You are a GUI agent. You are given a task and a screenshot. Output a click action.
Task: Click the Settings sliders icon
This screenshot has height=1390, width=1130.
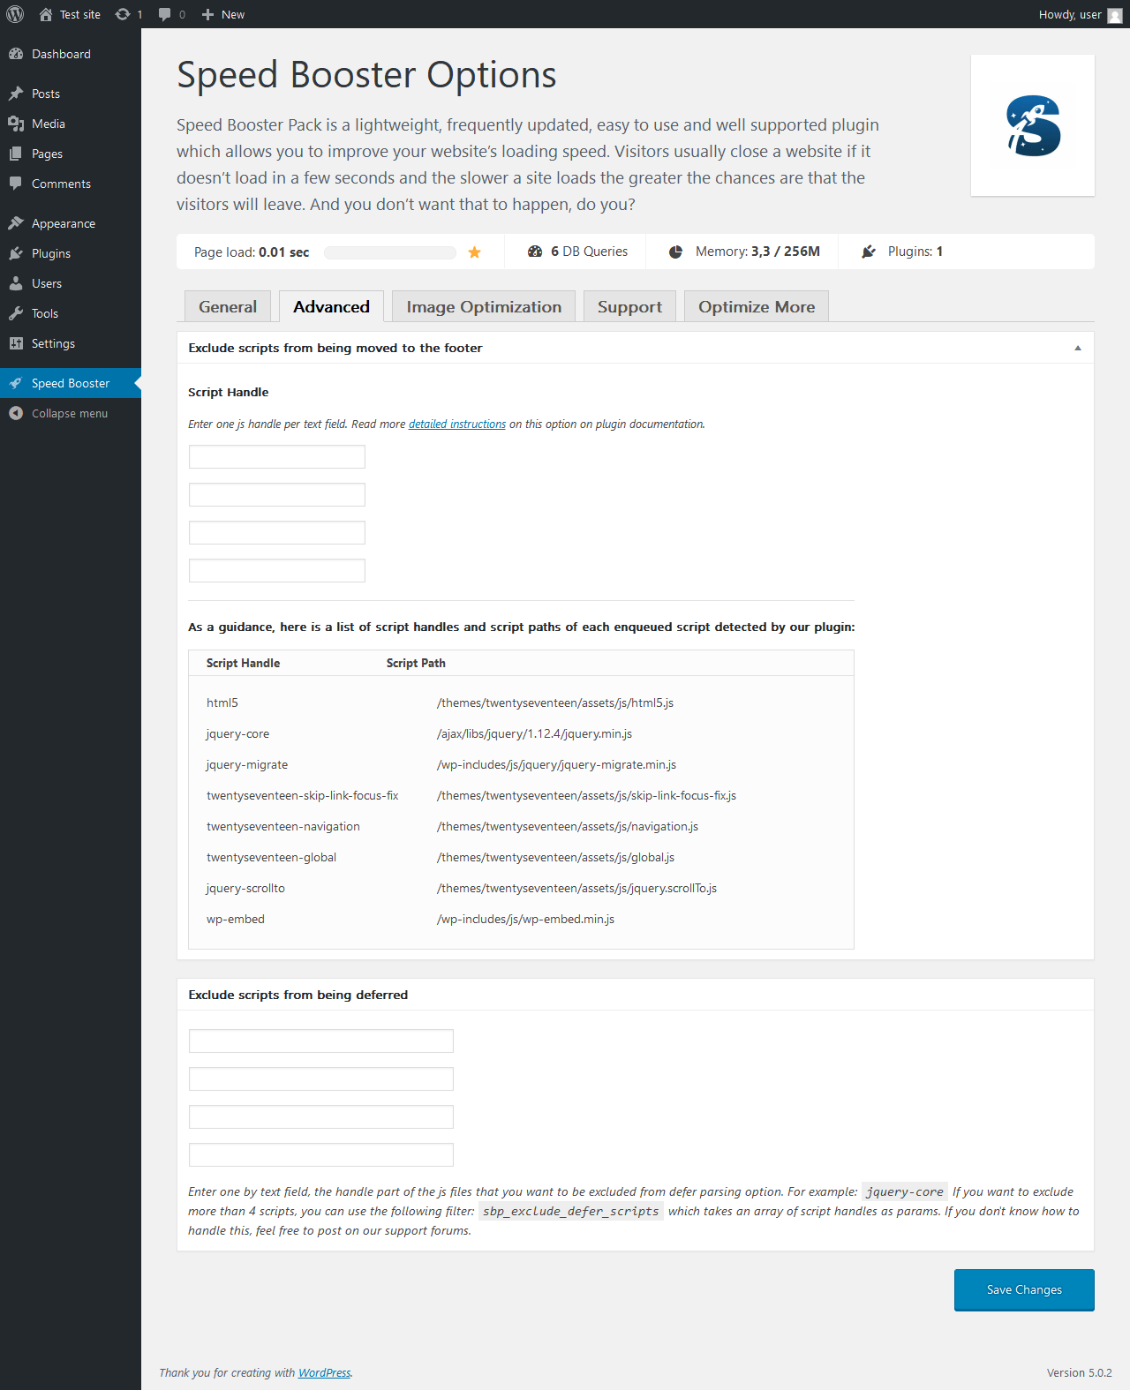point(16,343)
